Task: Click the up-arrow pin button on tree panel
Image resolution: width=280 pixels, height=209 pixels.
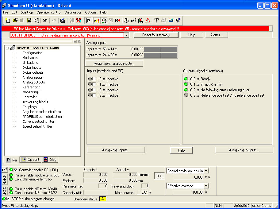Action: tap(75, 41)
